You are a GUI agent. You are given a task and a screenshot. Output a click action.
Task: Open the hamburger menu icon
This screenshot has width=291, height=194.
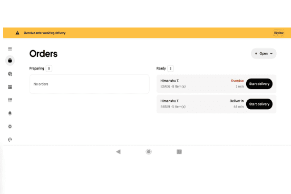[10, 49]
